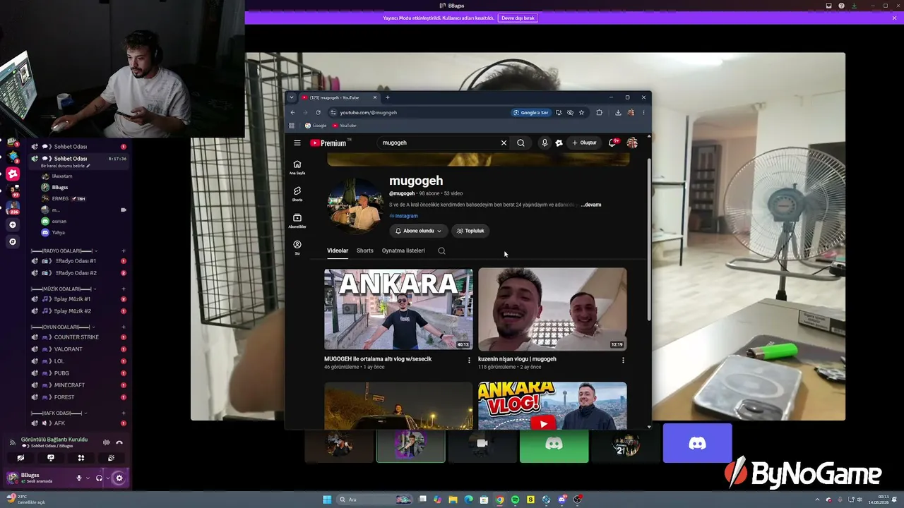This screenshot has width=904, height=508.
Task: Disconnect from the Discord voice call
Action: [x=119, y=442]
